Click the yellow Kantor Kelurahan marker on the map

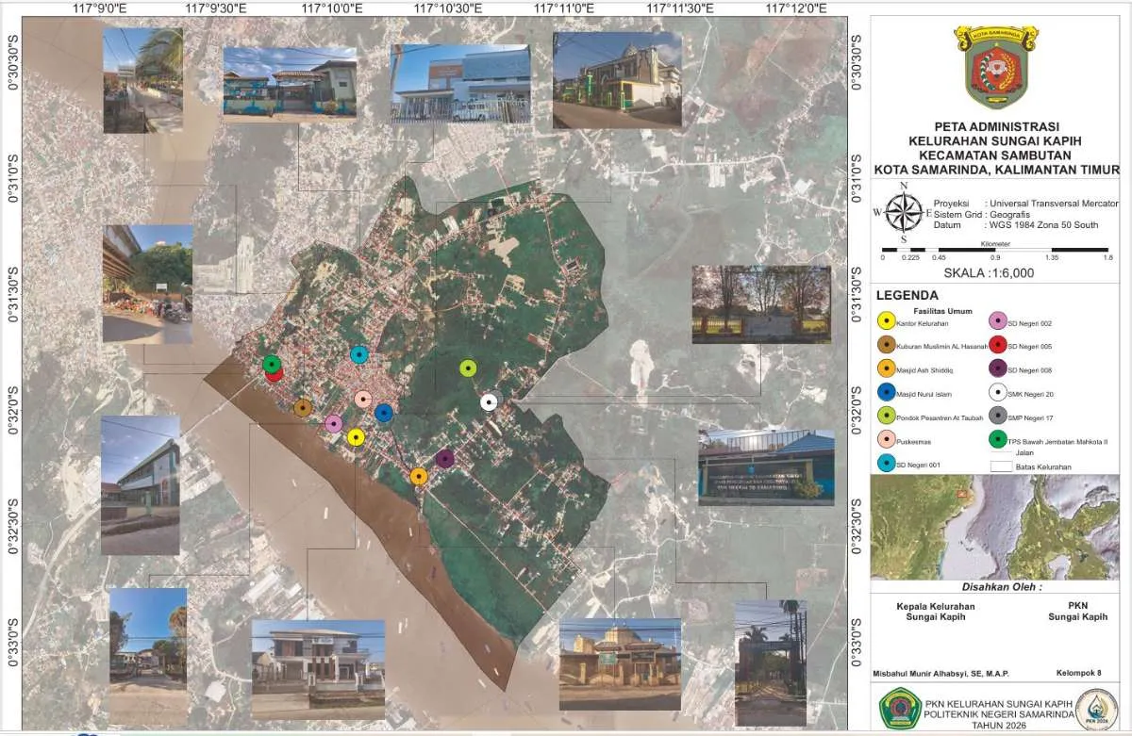click(356, 437)
